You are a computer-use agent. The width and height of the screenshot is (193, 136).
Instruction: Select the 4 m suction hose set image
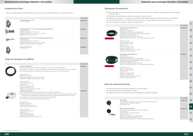(111, 33)
